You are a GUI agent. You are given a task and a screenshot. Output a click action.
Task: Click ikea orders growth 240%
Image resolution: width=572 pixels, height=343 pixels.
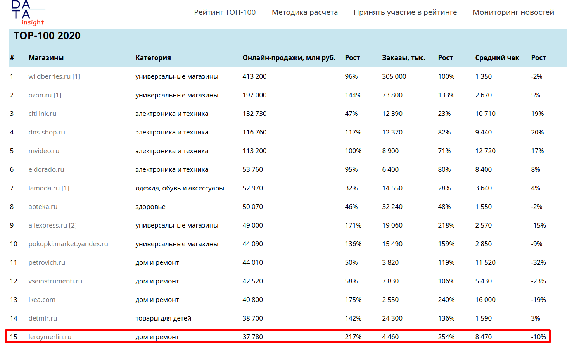(446, 300)
